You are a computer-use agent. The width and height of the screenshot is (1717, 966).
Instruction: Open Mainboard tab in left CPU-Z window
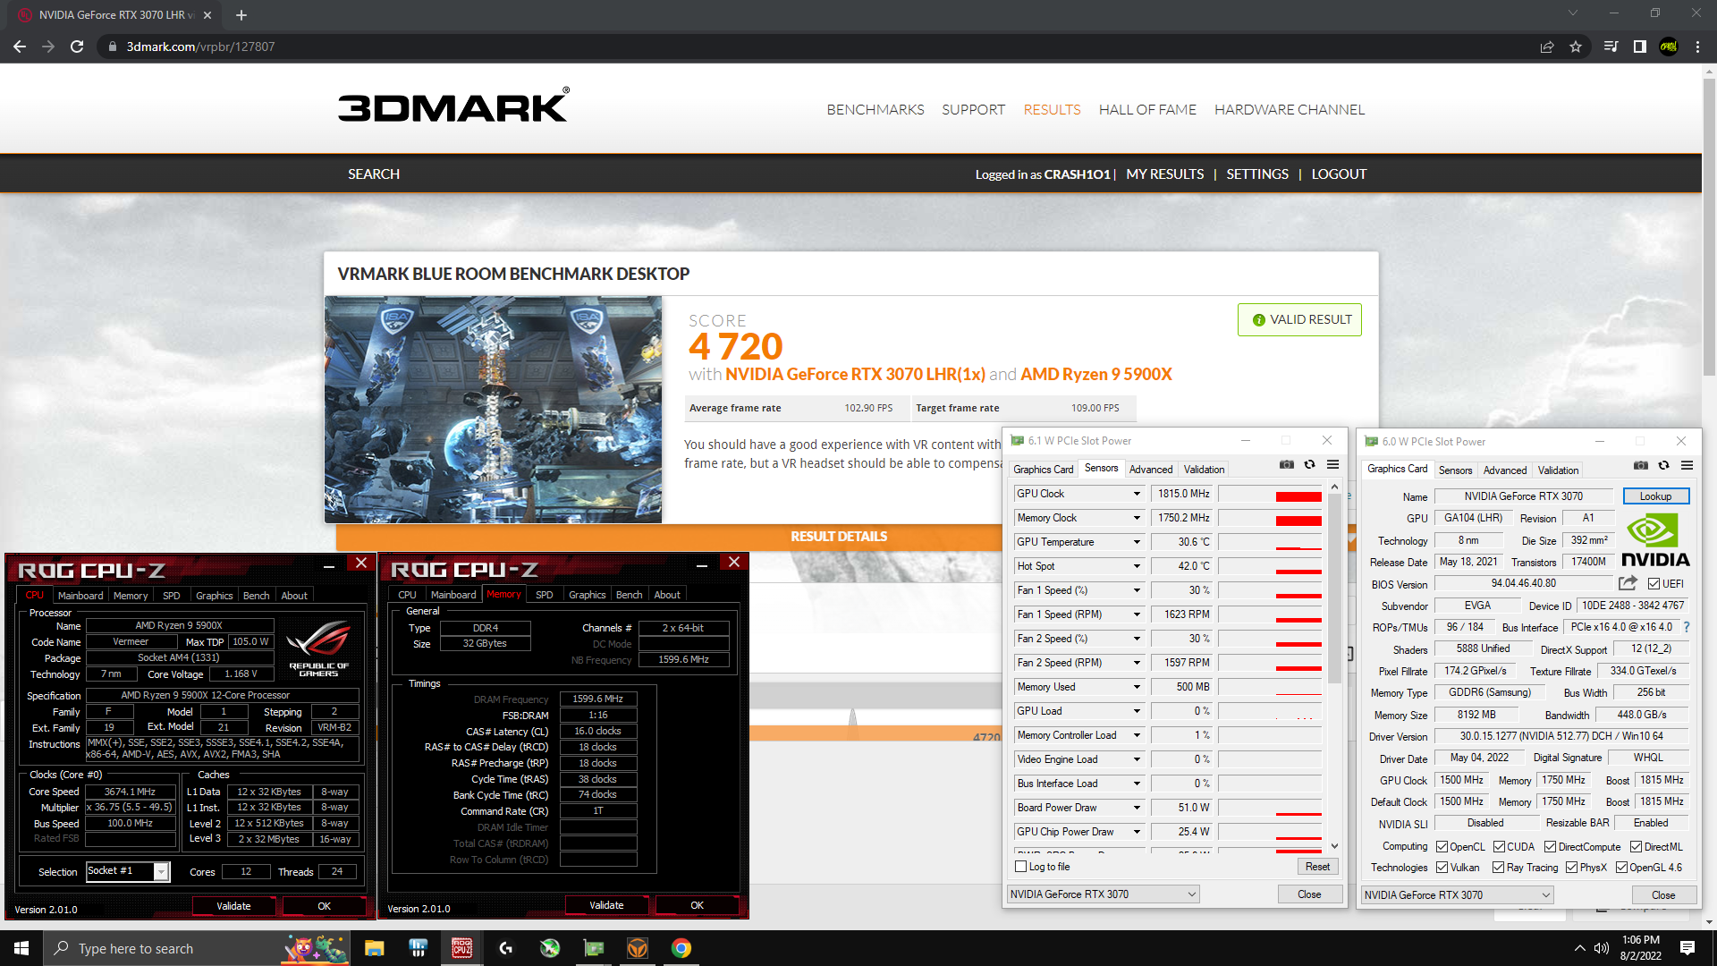[x=80, y=596]
